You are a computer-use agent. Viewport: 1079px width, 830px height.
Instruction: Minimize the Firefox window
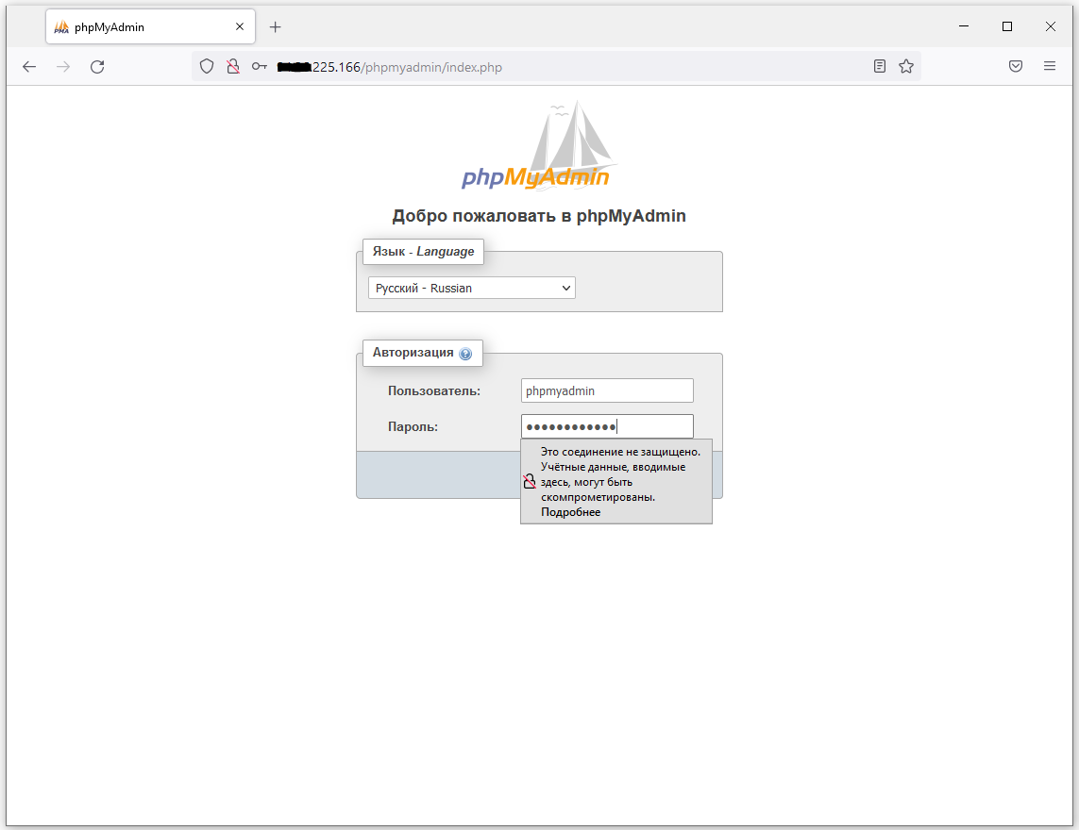964,26
